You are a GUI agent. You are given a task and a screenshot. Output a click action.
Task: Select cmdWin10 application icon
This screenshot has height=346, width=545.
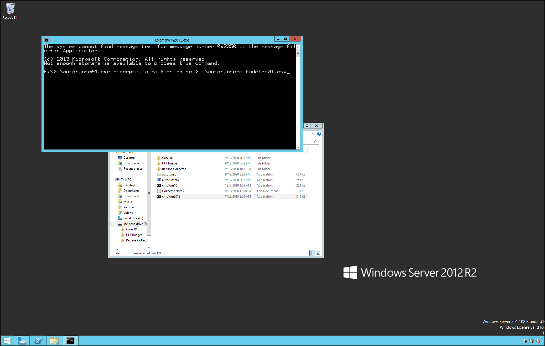[x=159, y=185]
